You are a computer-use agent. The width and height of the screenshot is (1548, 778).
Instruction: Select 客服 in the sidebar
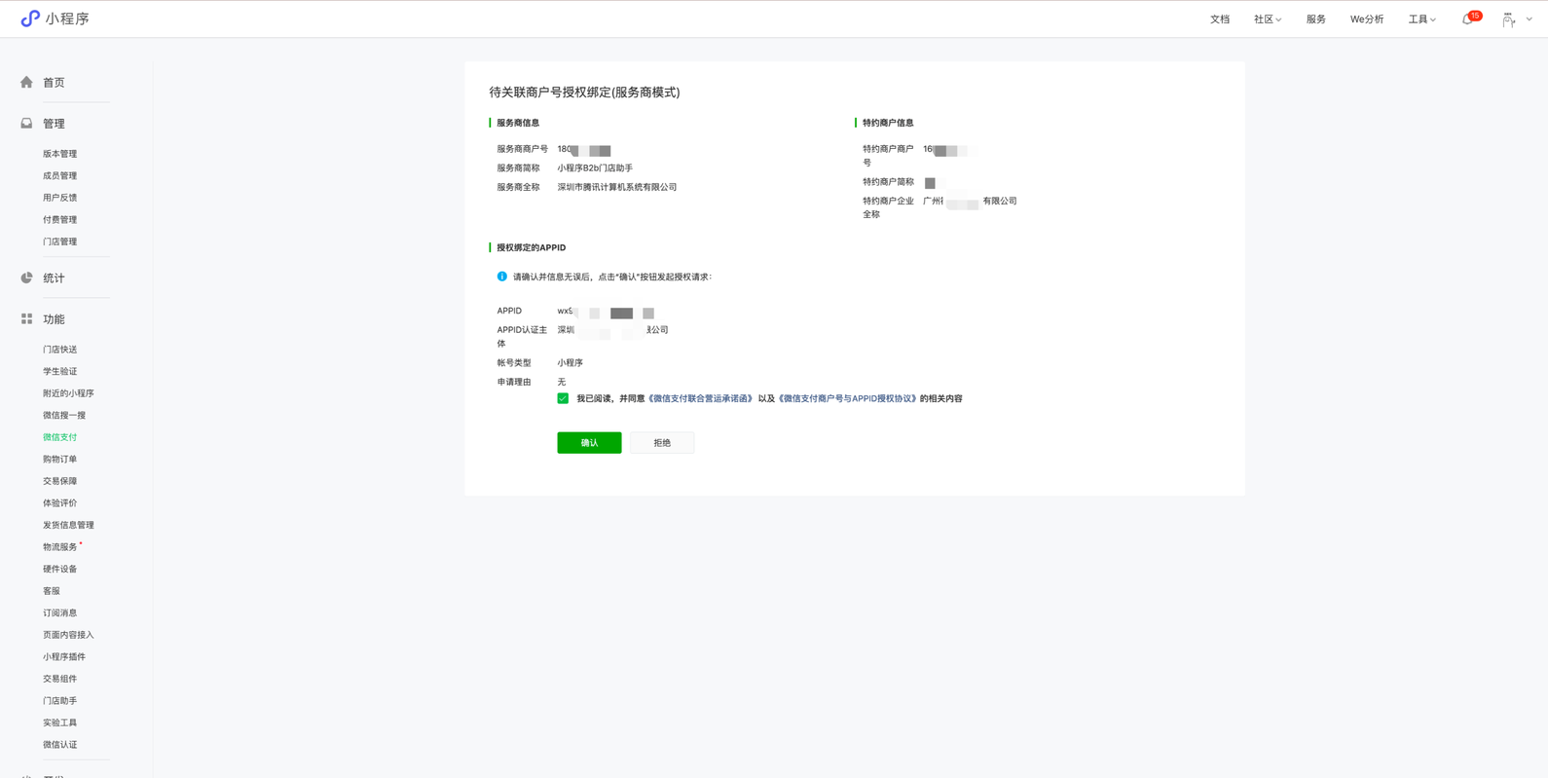click(x=51, y=591)
